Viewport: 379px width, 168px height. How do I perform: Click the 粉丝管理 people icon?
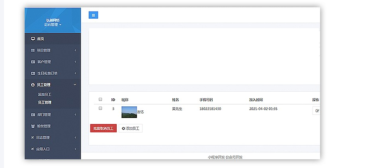tap(33, 126)
